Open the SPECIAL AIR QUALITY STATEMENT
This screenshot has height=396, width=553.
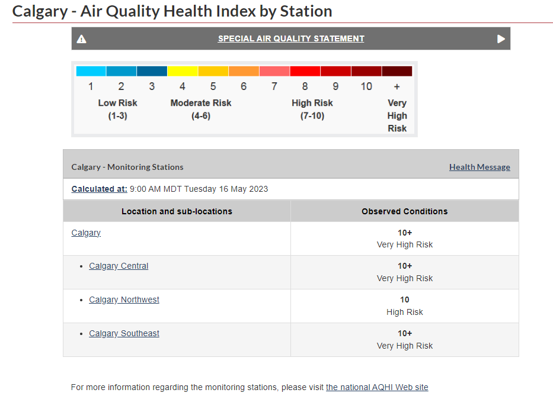click(x=290, y=38)
